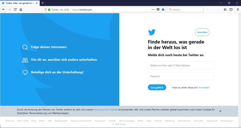
Task: Click the speech bubble icon by Beteilige dich
Action: (25, 72)
